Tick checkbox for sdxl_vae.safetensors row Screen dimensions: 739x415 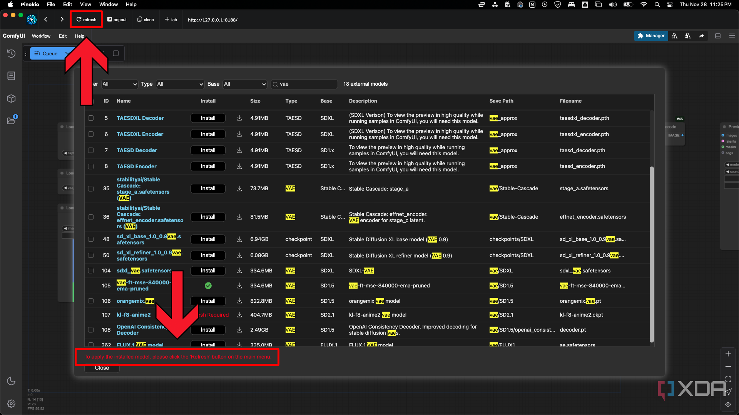coord(91,271)
